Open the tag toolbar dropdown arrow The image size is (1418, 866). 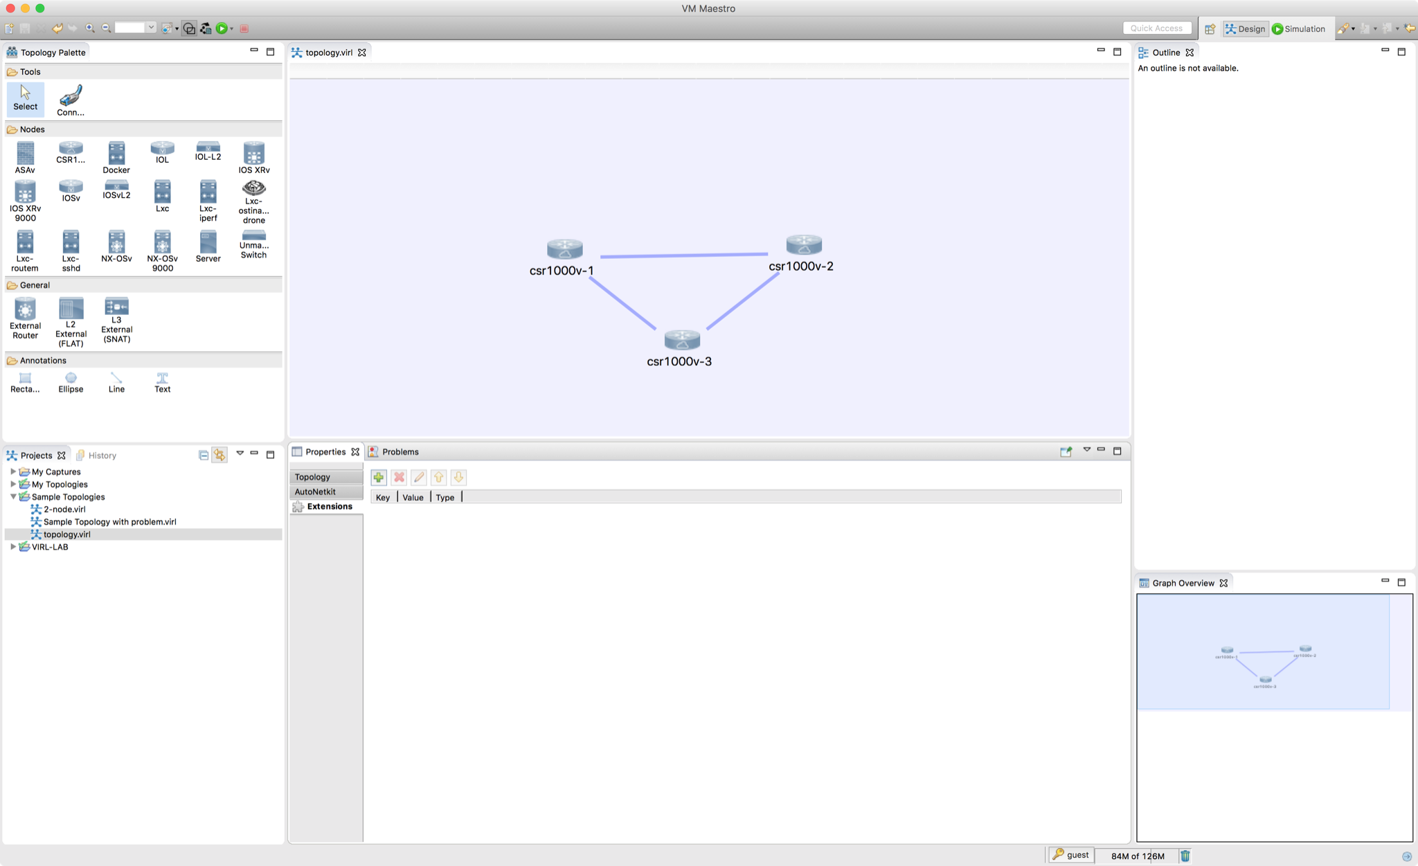point(177,28)
